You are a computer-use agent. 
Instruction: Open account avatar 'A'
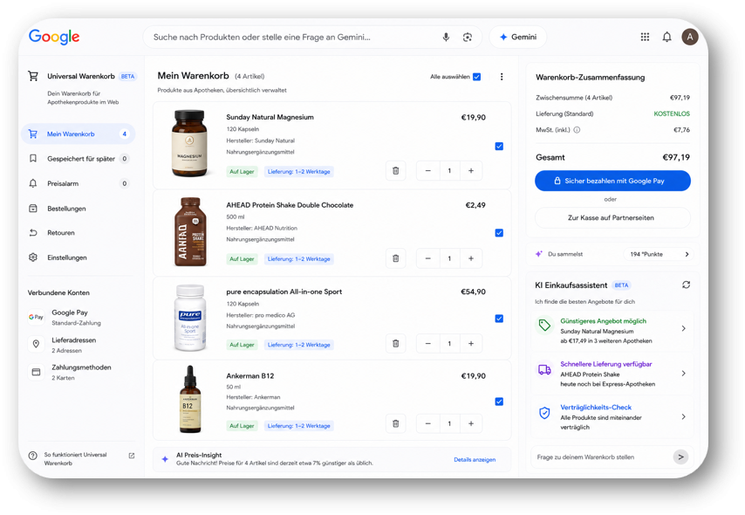tap(690, 37)
